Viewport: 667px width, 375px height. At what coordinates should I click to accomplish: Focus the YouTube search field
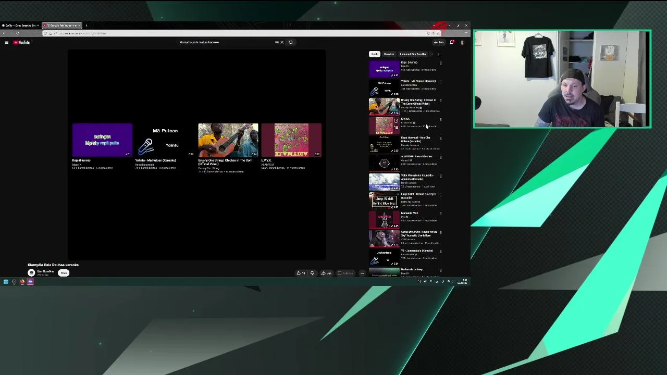[x=227, y=42]
